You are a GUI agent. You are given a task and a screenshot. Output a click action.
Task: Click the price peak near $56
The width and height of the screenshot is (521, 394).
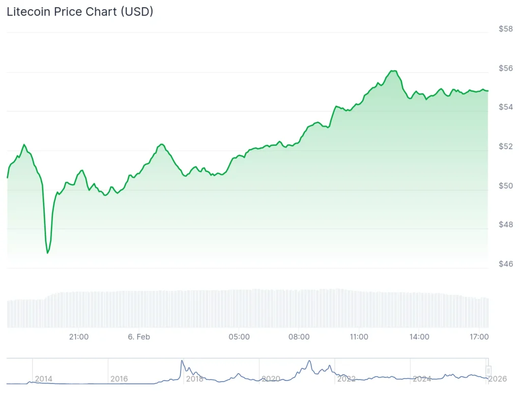point(392,71)
